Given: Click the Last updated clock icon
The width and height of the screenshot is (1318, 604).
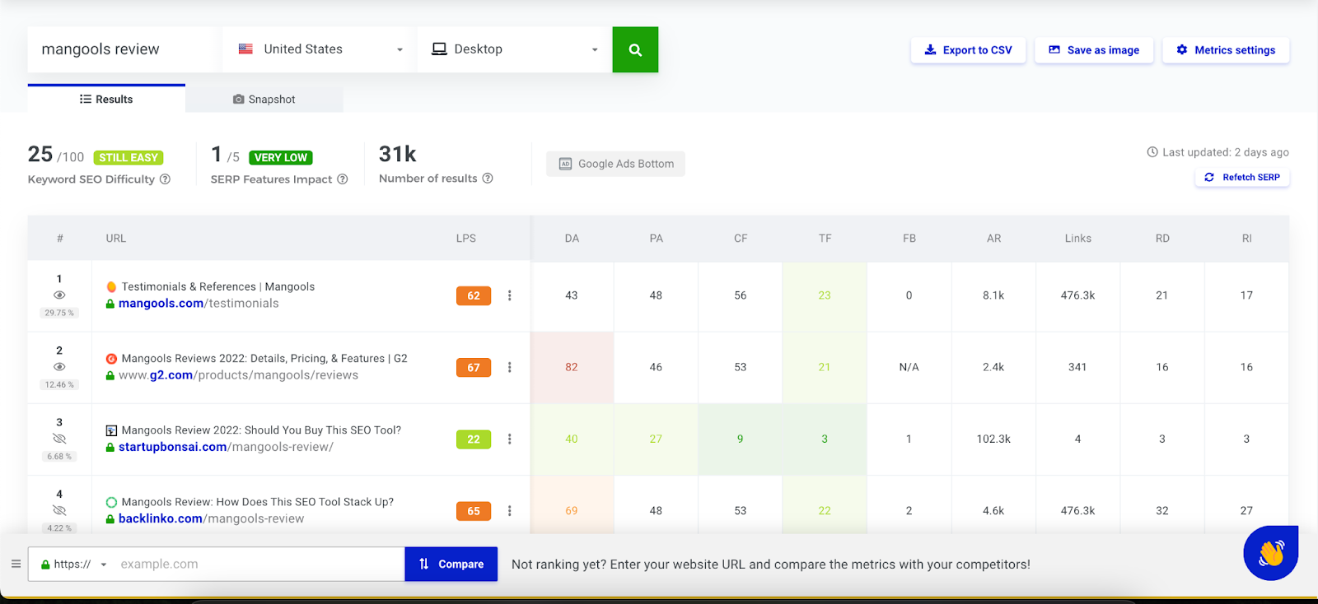Looking at the screenshot, I should 1152,152.
